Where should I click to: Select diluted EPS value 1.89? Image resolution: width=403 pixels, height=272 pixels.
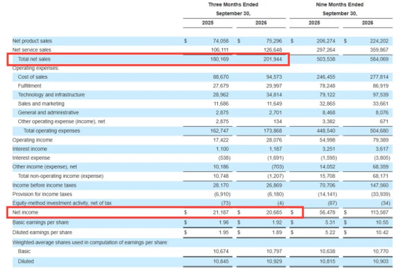click(277, 233)
